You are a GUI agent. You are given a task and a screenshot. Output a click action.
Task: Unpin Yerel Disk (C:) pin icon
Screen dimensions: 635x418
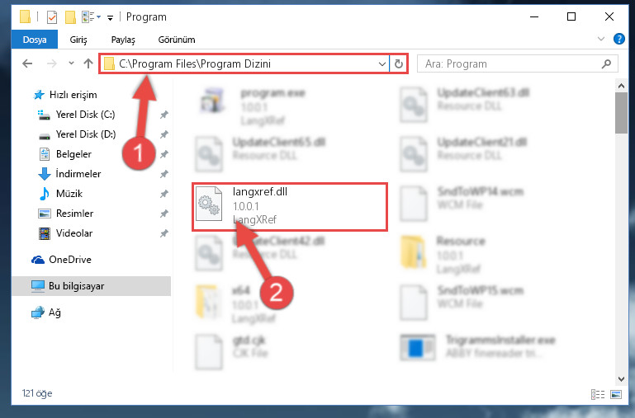tap(164, 115)
